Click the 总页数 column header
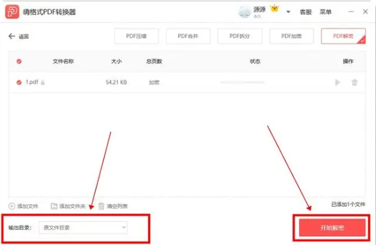This screenshot has height=245, width=376. tap(154, 62)
